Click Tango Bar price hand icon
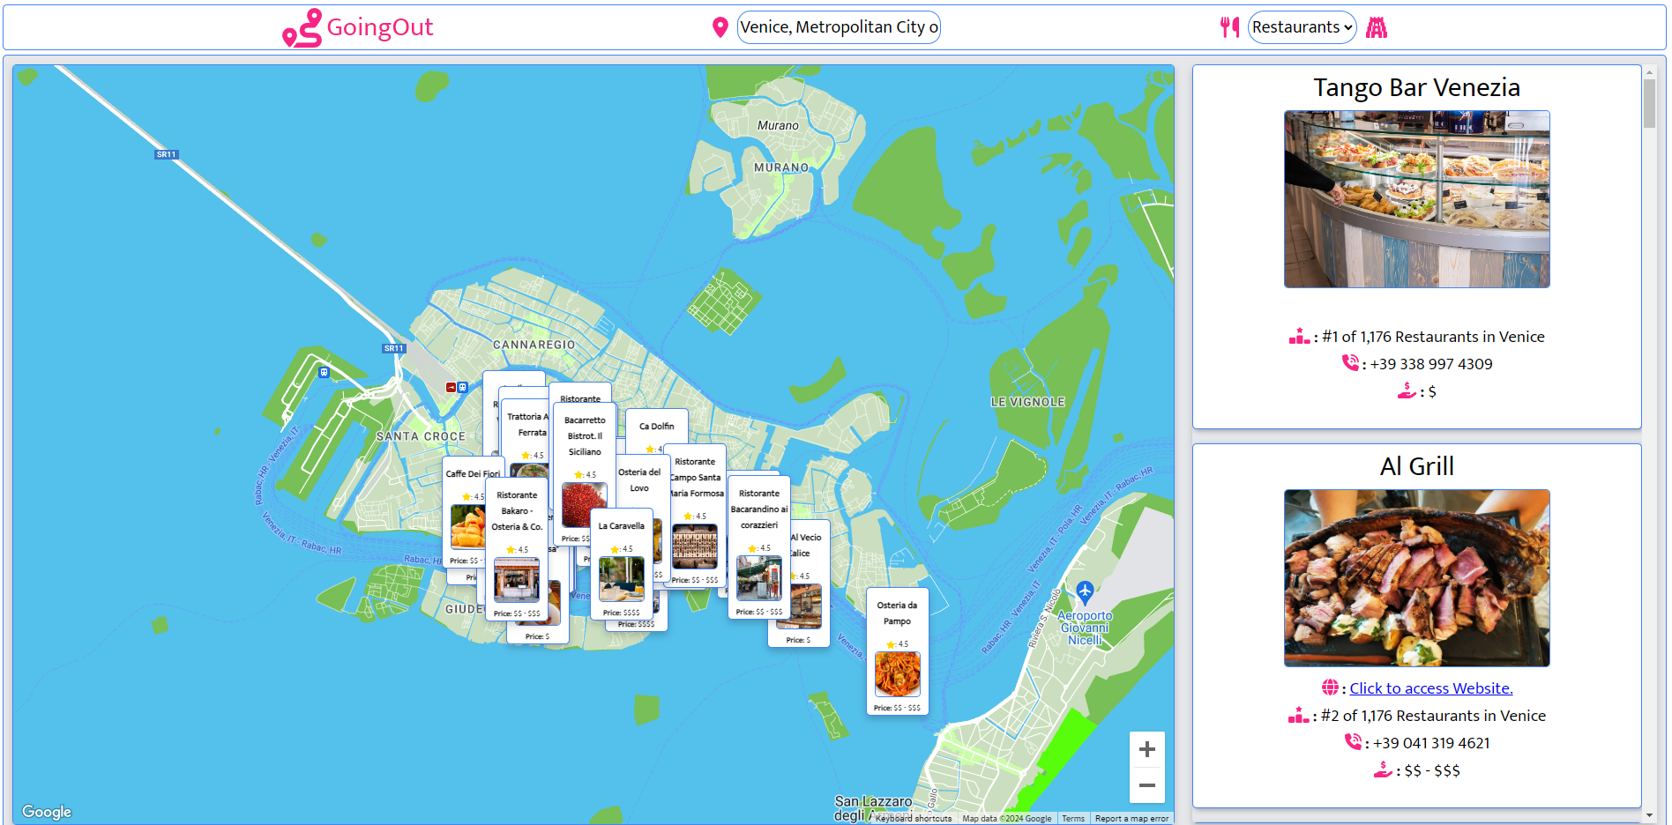Image resolution: width=1672 pixels, height=825 pixels. (x=1407, y=390)
